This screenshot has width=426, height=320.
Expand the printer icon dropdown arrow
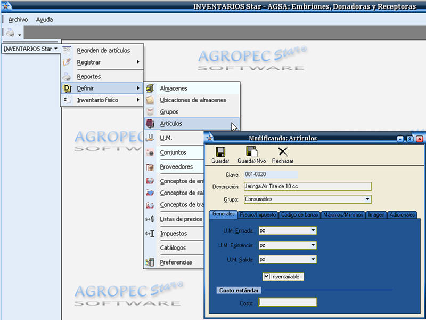20,35
